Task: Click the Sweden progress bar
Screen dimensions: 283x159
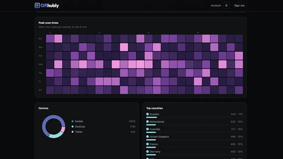Action: coord(194,117)
